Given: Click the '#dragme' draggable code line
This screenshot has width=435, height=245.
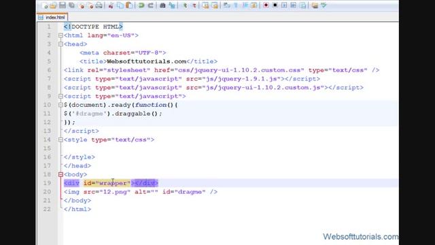Looking at the screenshot, I should pyautogui.click(x=113, y=114).
